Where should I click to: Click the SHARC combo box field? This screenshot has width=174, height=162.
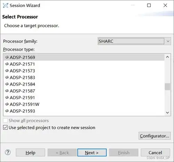click(131, 41)
